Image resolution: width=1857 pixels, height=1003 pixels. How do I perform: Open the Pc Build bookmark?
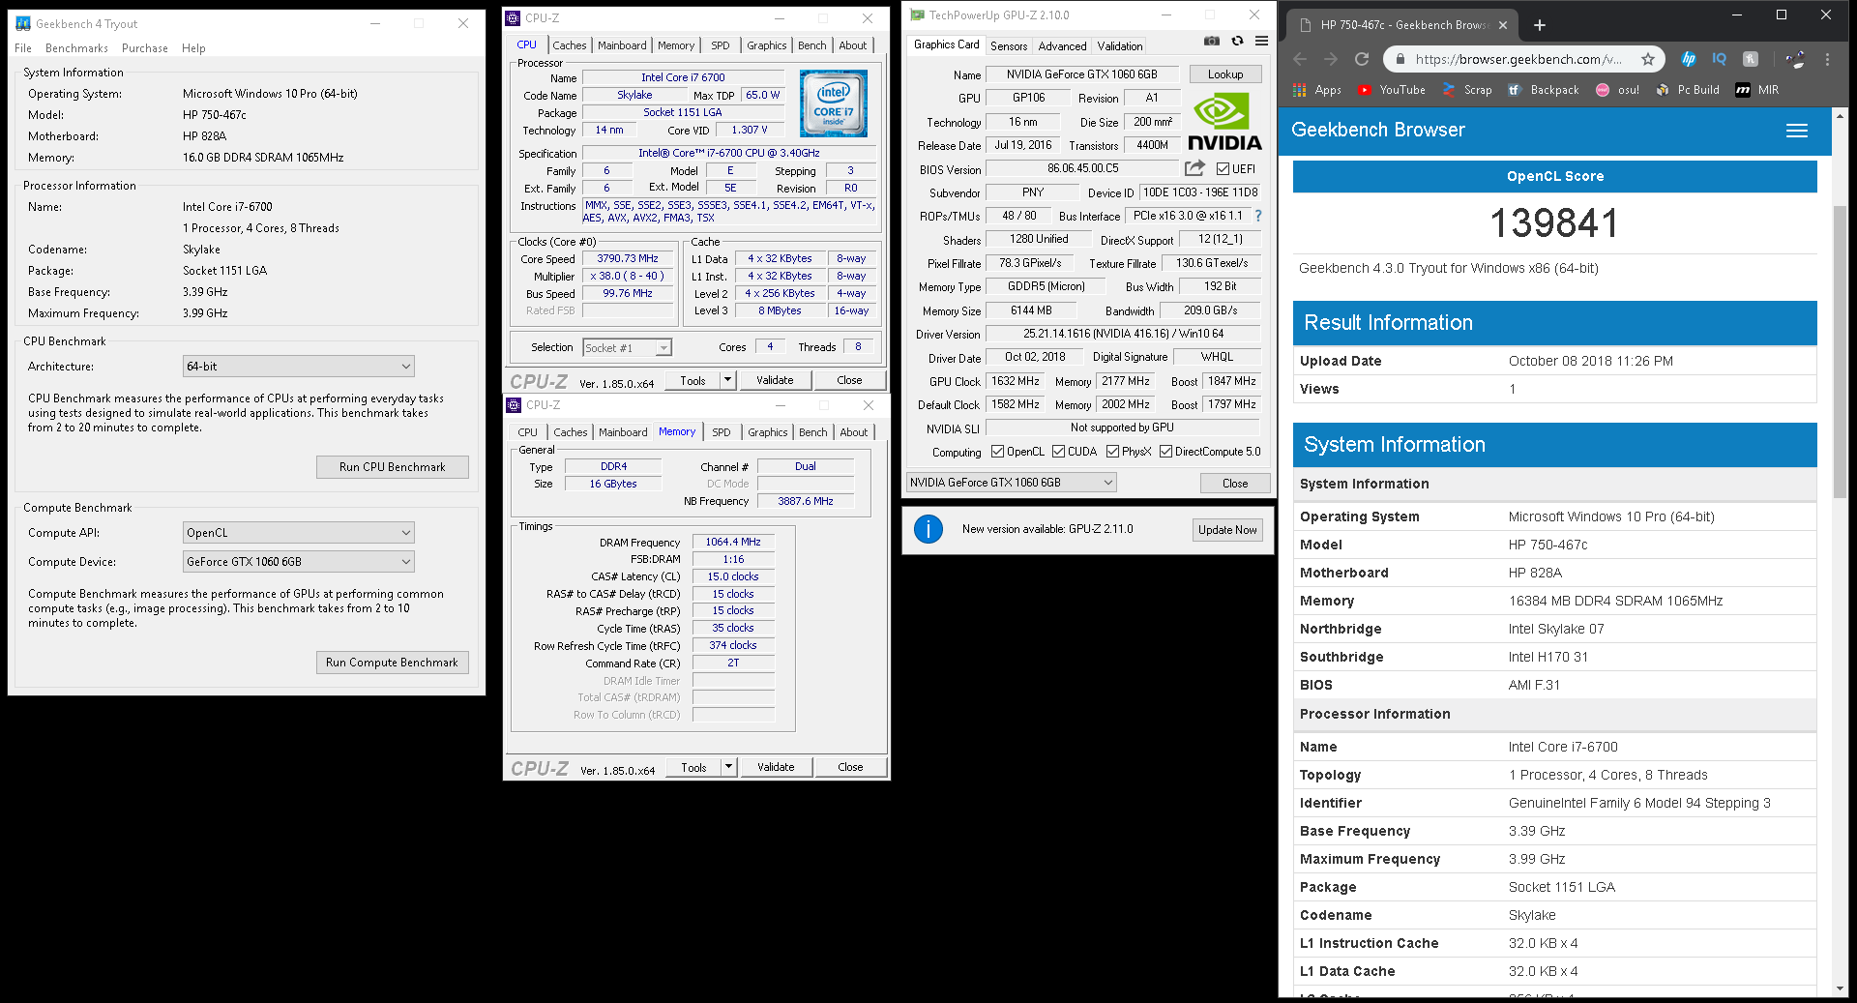(1688, 90)
